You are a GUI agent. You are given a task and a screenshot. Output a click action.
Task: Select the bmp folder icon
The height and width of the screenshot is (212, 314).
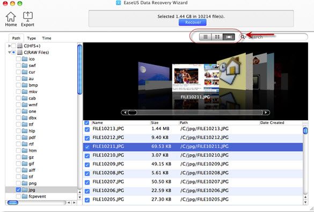point(25,85)
